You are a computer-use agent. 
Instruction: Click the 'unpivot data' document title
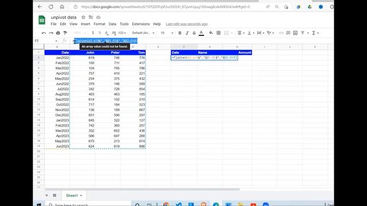coord(64,17)
